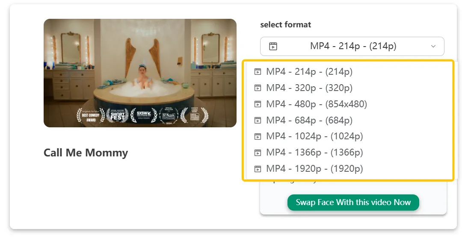Viewport: 462px width, 238px height.
Task: Click the Call Me Mommy title
Action: point(86,153)
